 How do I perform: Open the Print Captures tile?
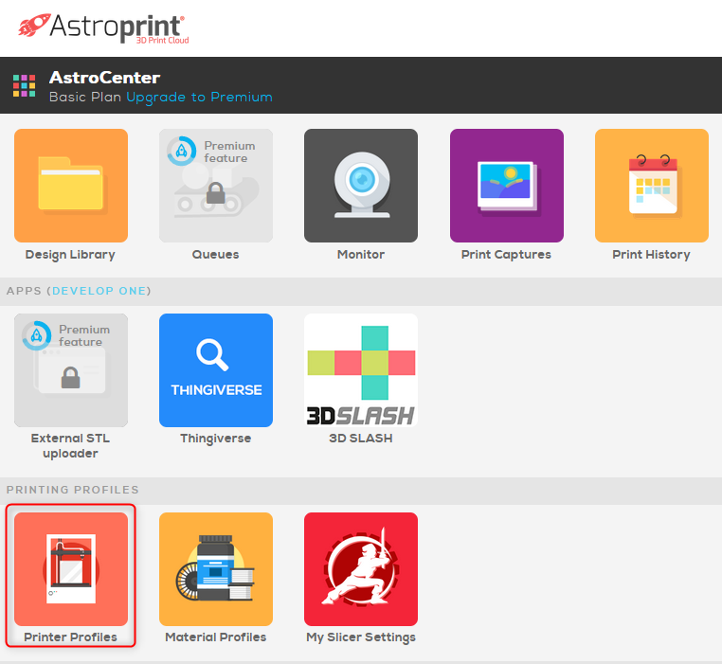pyautogui.click(x=507, y=186)
